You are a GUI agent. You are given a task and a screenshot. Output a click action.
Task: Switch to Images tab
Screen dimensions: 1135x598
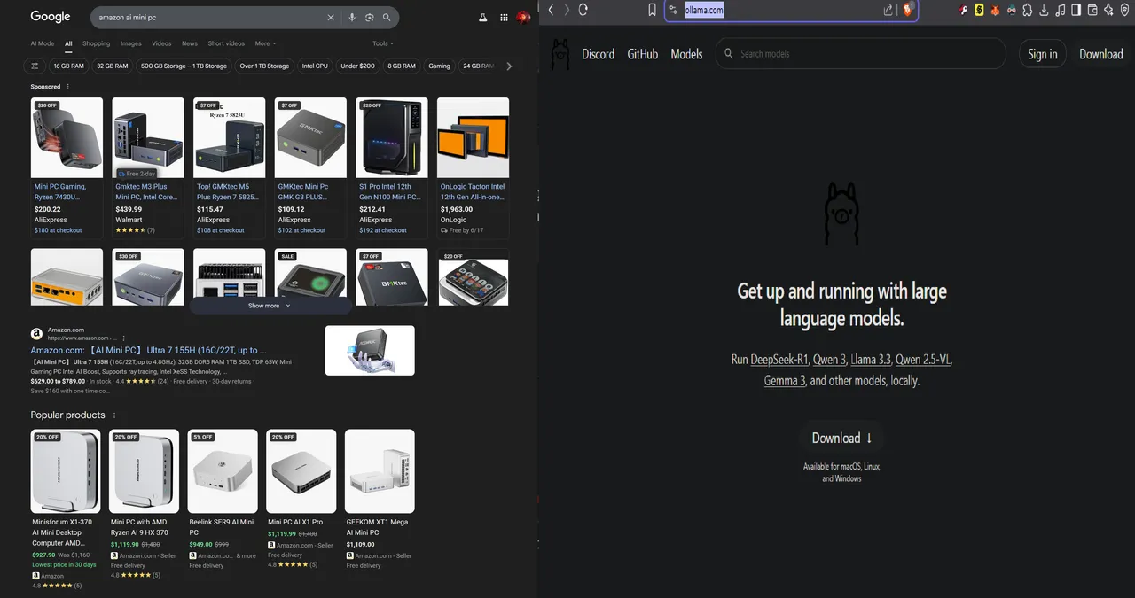click(x=131, y=43)
